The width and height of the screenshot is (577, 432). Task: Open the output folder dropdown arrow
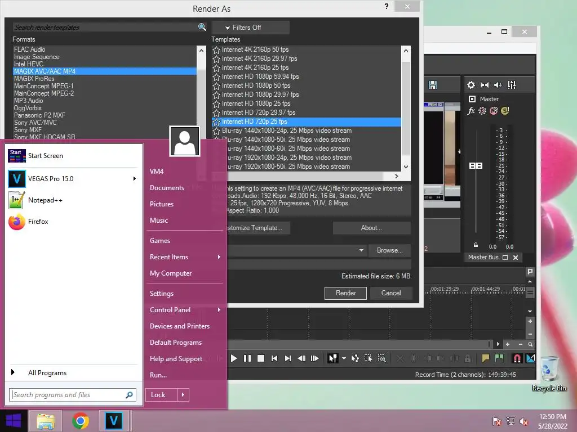click(x=361, y=250)
